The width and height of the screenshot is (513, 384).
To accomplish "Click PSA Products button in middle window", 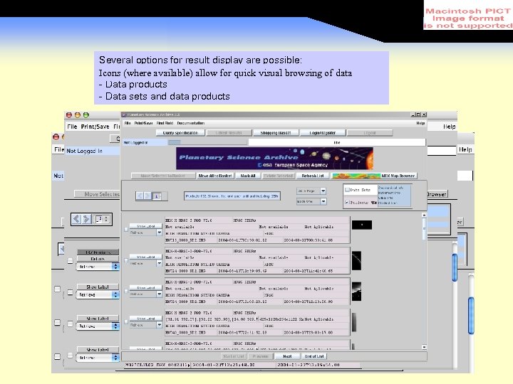I will pyautogui.click(x=98, y=252).
